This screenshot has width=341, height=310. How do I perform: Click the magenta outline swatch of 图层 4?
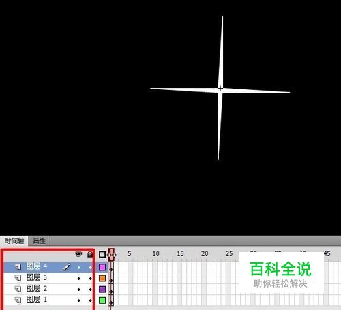click(x=102, y=267)
